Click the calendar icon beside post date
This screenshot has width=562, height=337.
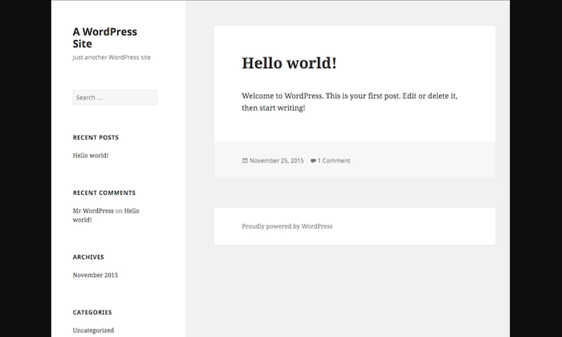245,160
